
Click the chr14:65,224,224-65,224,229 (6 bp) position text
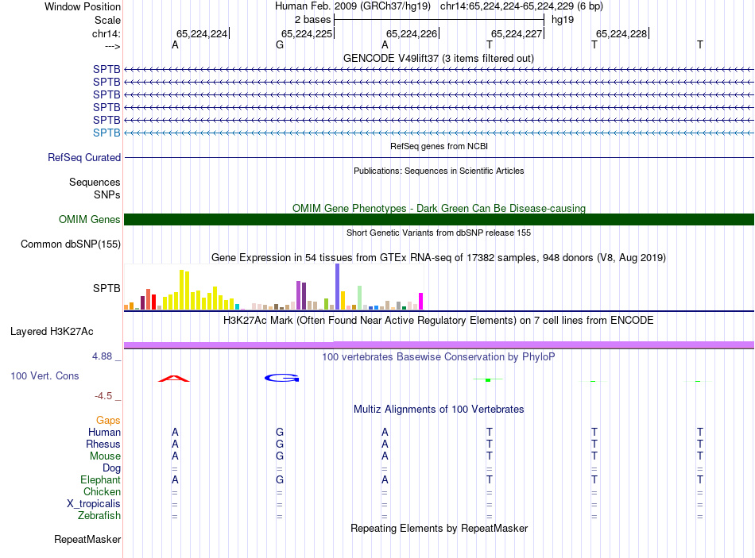(x=521, y=6)
